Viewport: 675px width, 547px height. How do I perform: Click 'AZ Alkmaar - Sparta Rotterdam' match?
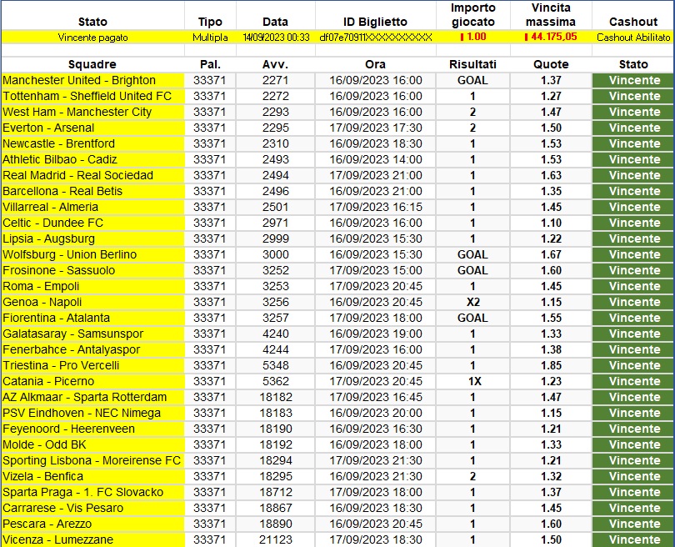[93, 398]
